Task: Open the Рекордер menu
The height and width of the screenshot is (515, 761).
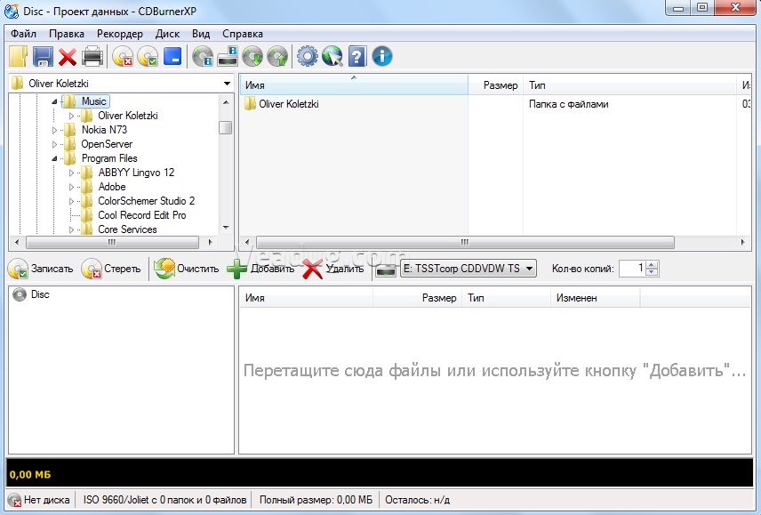Action: [x=120, y=34]
